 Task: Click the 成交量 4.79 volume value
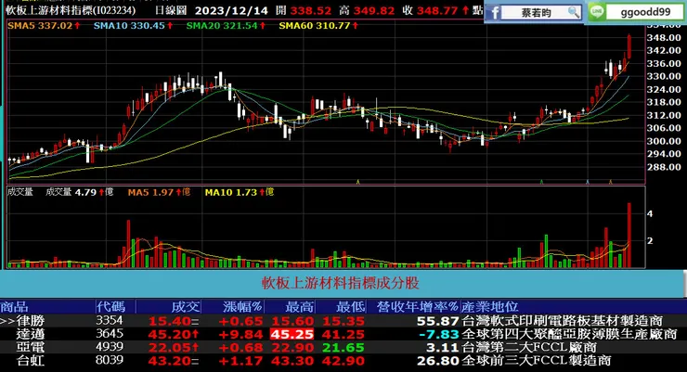click(x=79, y=192)
